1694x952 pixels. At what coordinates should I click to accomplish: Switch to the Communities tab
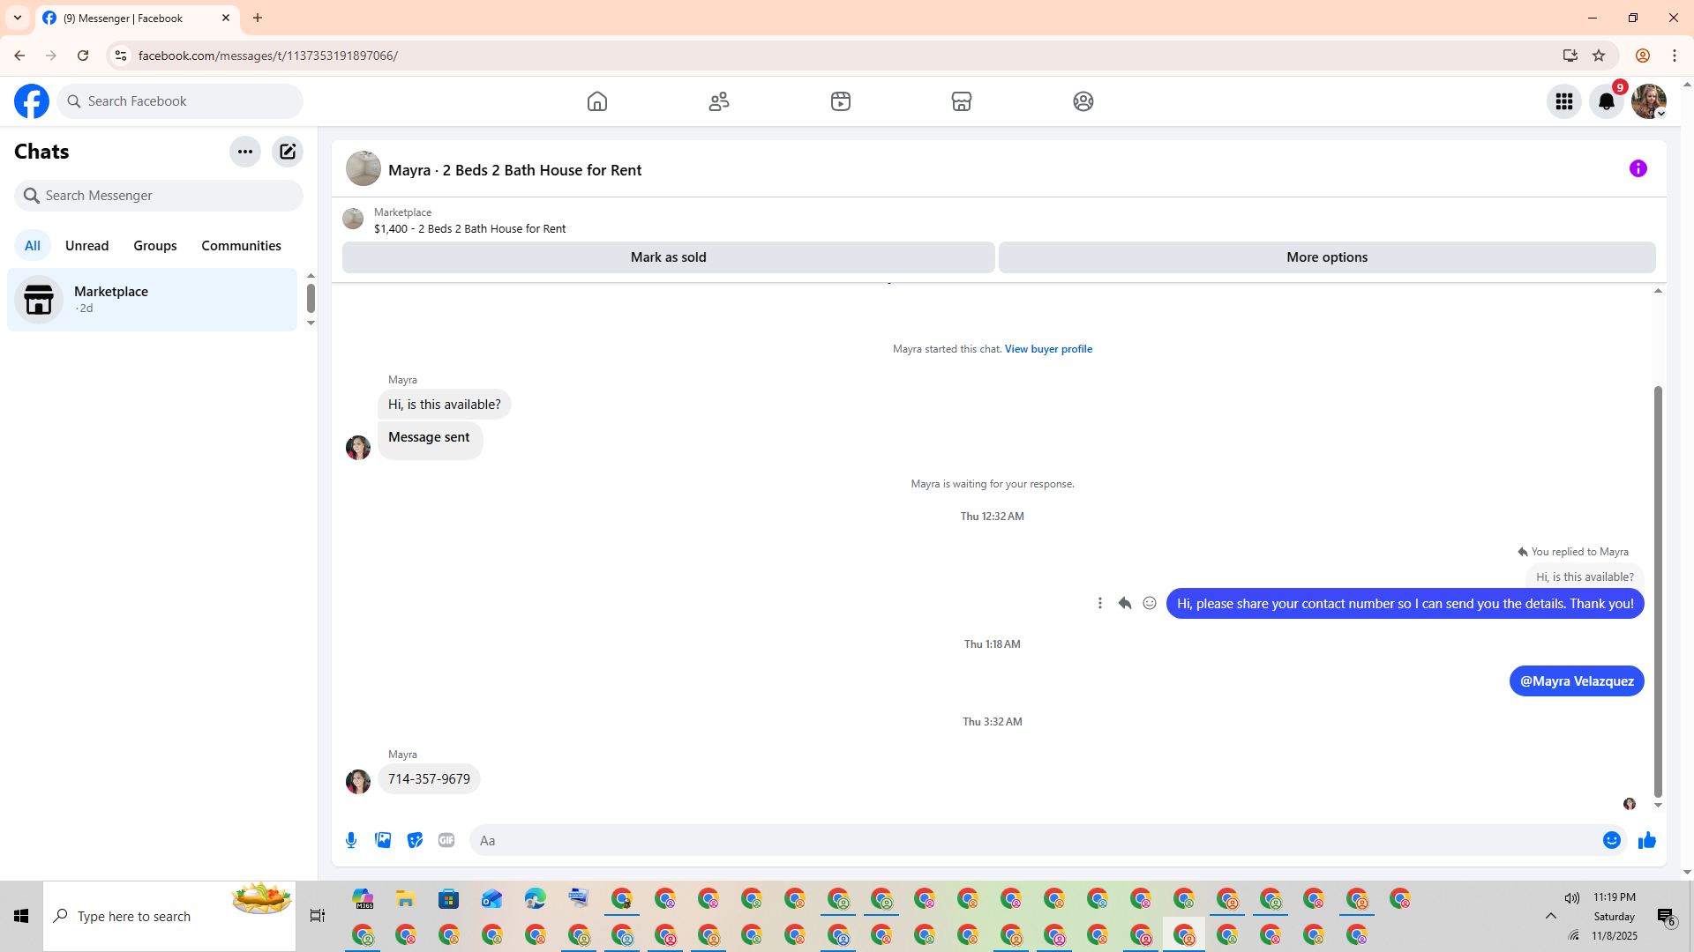pyautogui.click(x=241, y=245)
